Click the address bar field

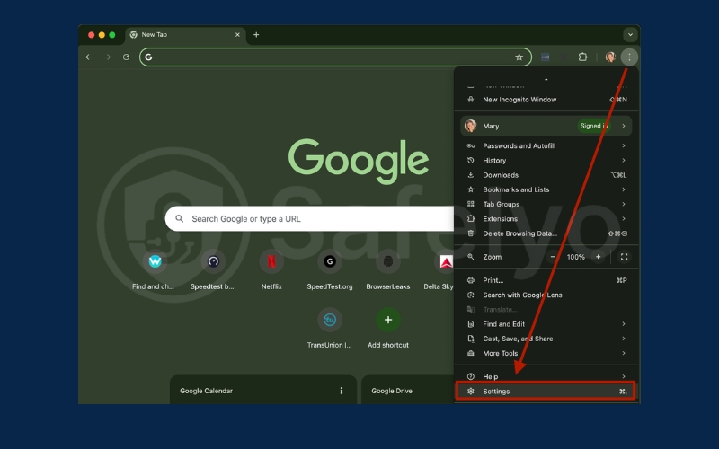pyautogui.click(x=335, y=57)
